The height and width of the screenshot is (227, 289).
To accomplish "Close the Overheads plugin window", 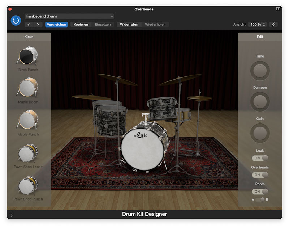I will coord(10,9).
